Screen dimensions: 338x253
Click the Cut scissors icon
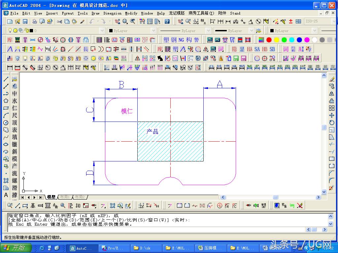[59, 21]
